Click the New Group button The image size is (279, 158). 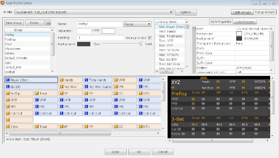(x=14, y=23)
